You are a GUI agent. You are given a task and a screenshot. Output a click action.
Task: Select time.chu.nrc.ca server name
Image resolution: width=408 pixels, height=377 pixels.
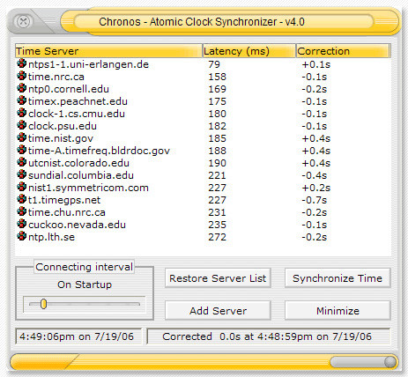click(x=67, y=212)
